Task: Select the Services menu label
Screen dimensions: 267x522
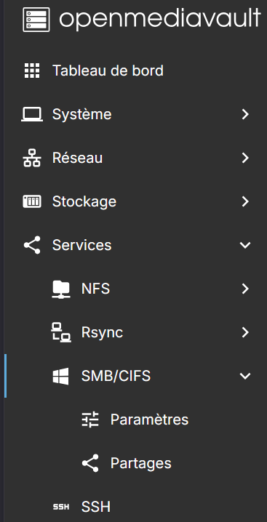Action: pyautogui.click(x=82, y=245)
